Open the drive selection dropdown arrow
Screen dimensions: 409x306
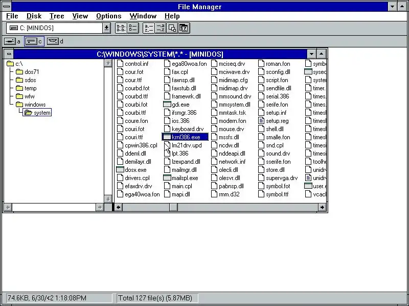pyautogui.click(x=106, y=28)
